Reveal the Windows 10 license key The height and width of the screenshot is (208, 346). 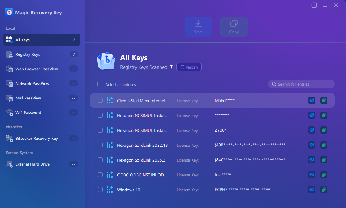[311, 190]
